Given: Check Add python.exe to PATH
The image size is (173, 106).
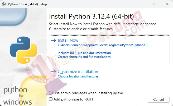Looking at the screenshot, I should (x=51, y=99).
